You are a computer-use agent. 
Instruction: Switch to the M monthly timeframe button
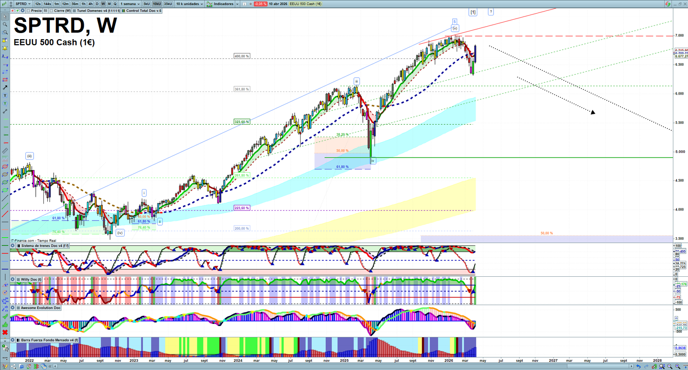109,4
